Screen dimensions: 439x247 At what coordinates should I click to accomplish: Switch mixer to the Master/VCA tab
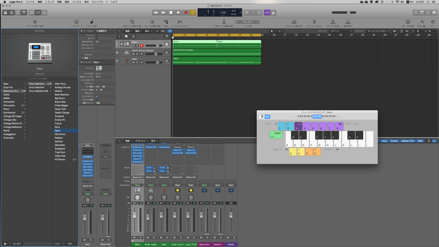(x=408, y=141)
